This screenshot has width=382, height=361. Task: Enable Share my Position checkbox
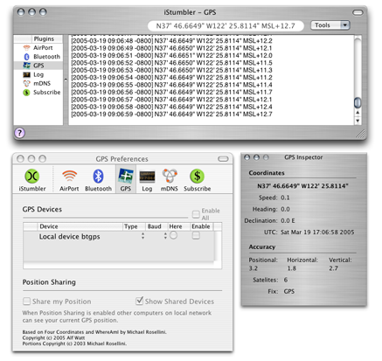[26, 302]
